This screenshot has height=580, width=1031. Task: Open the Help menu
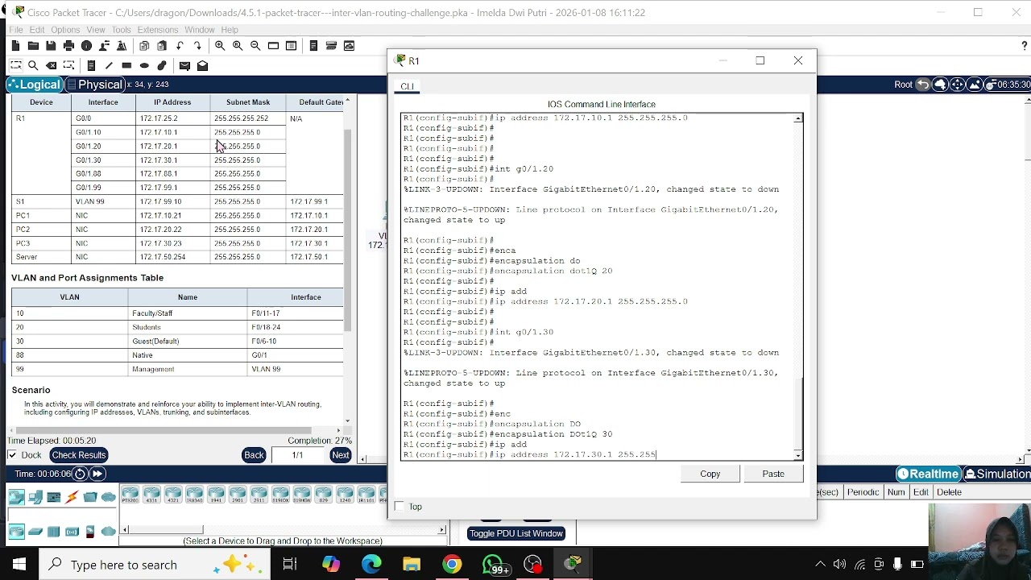pos(230,30)
